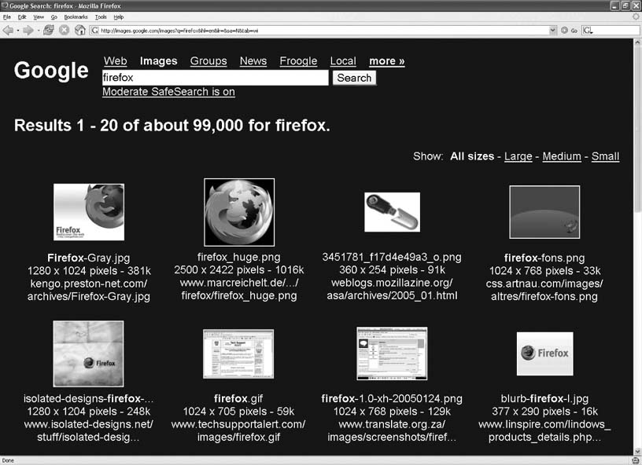Open the firefox_huge.png thumbnail
Screen dimensions: 642x465
[x=239, y=212]
